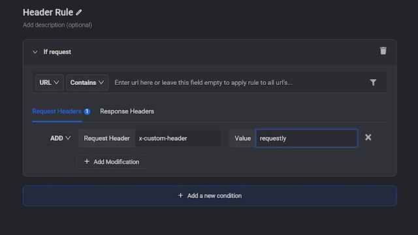Click the Request Headers count badge
This screenshot has height=235, width=418.
click(87, 112)
